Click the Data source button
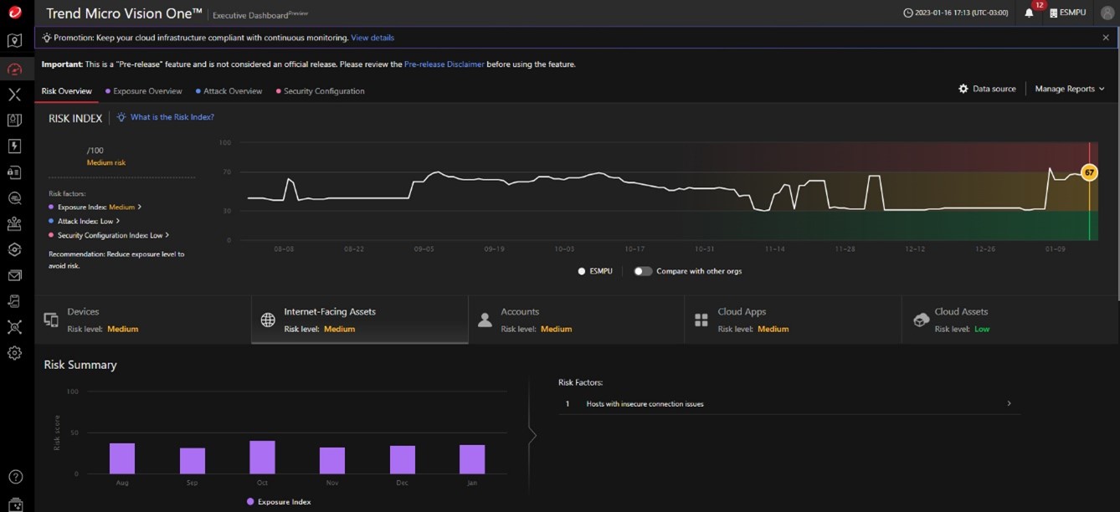 [987, 89]
